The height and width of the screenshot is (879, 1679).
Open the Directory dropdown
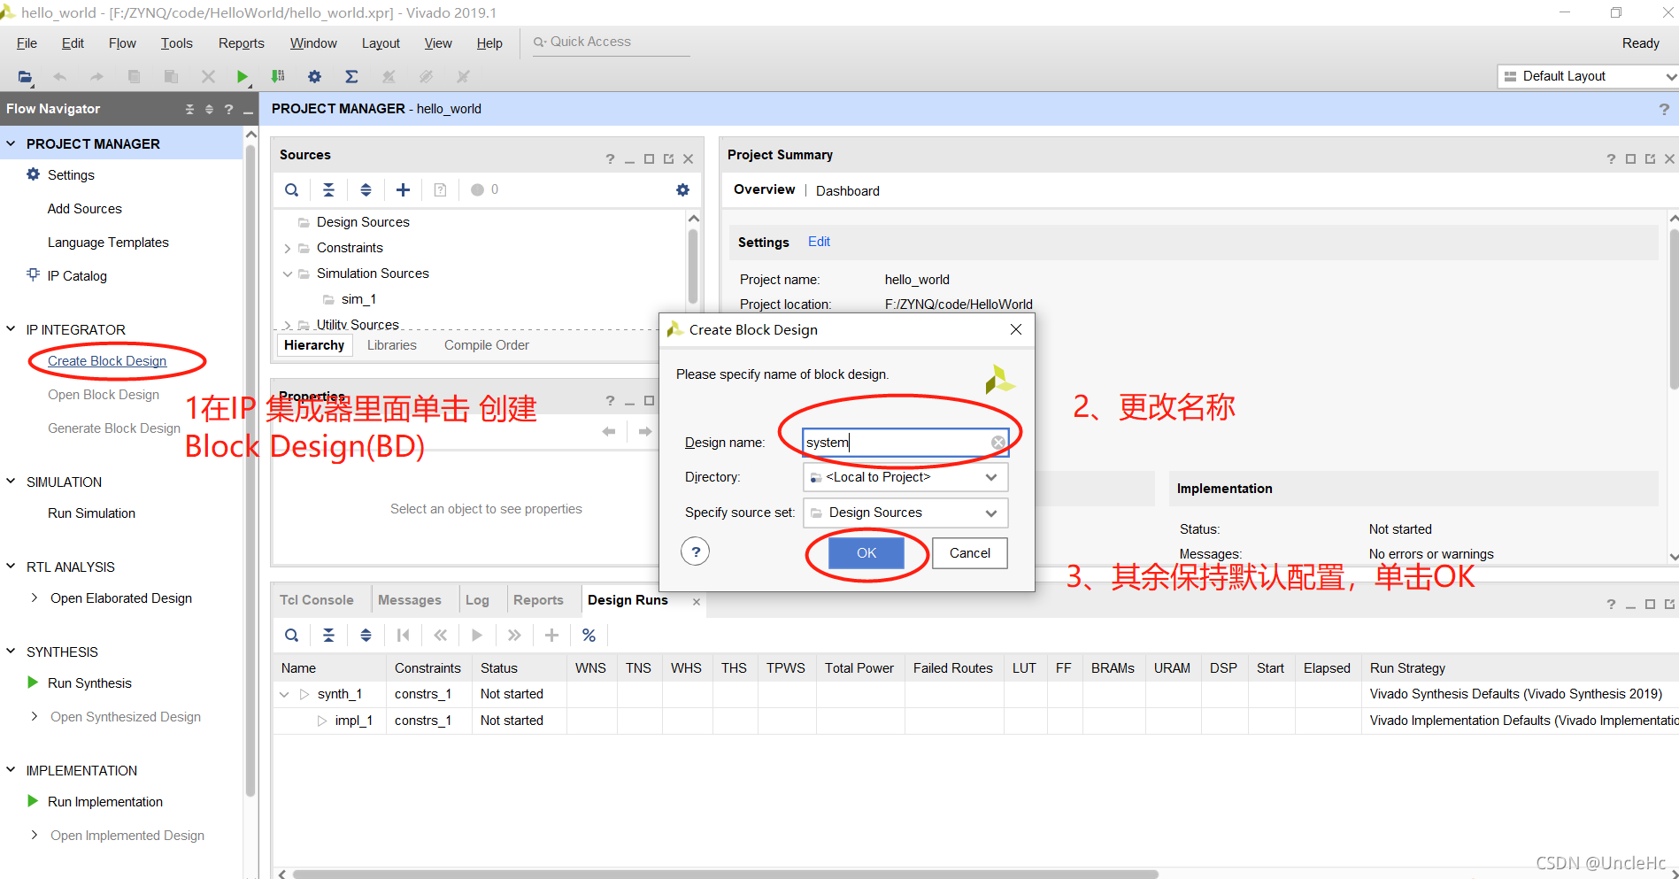click(x=905, y=477)
